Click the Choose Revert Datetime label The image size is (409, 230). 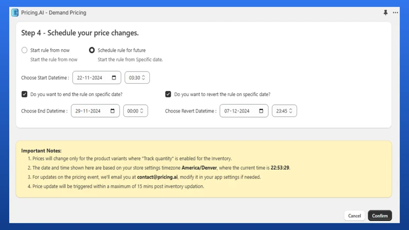point(191,111)
